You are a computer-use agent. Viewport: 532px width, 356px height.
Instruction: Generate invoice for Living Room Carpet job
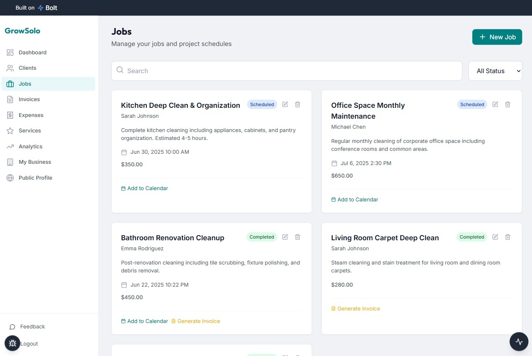[356, 309]
